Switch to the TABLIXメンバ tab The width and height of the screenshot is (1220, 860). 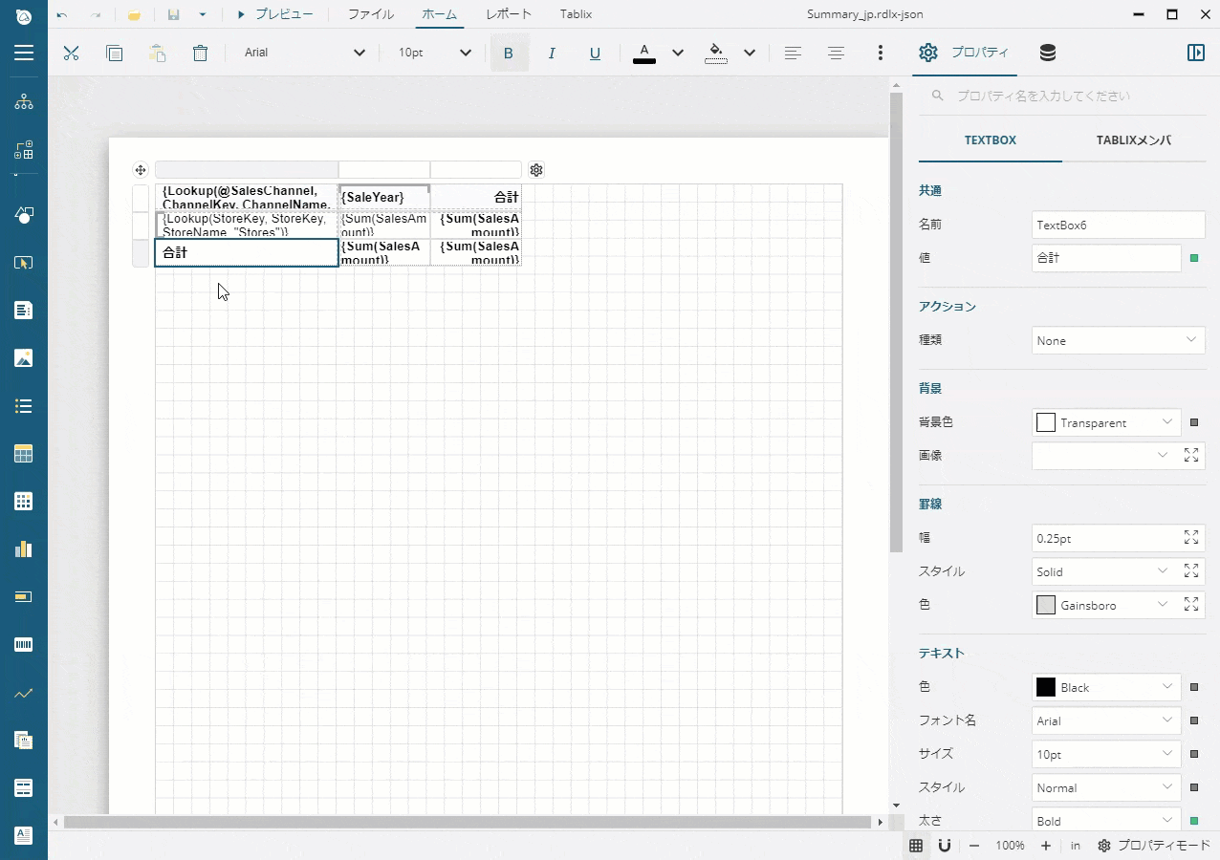[1134, 140]
